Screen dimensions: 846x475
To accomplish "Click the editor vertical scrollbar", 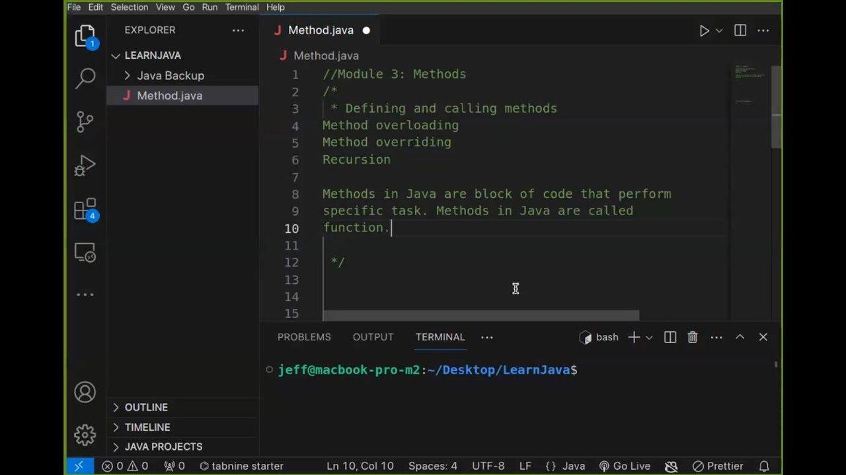I will tap(777, 107).
